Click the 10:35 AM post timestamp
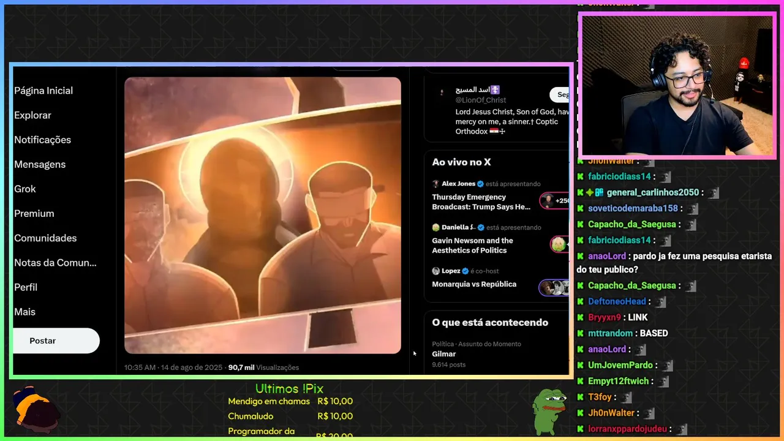The image size is (784, 441). point(173,367)
